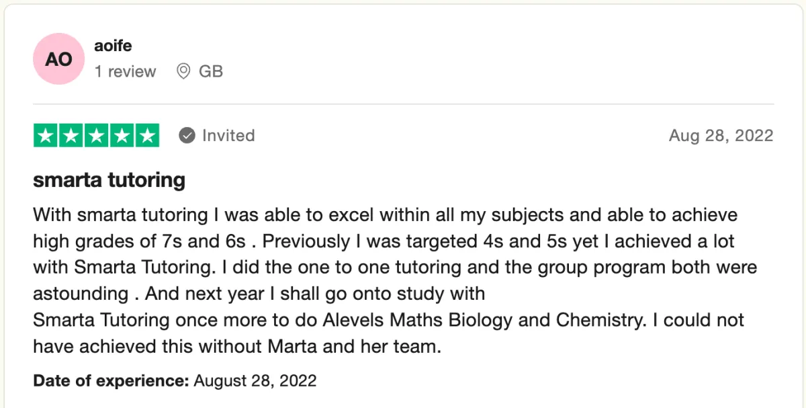Click the gray verified checkmark icon
The width and height of the screenshot is (806, 408).
pos(186,136)
